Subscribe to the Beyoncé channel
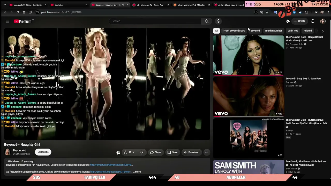The height and width of the screenshot is (186, 331). [43, 152]
